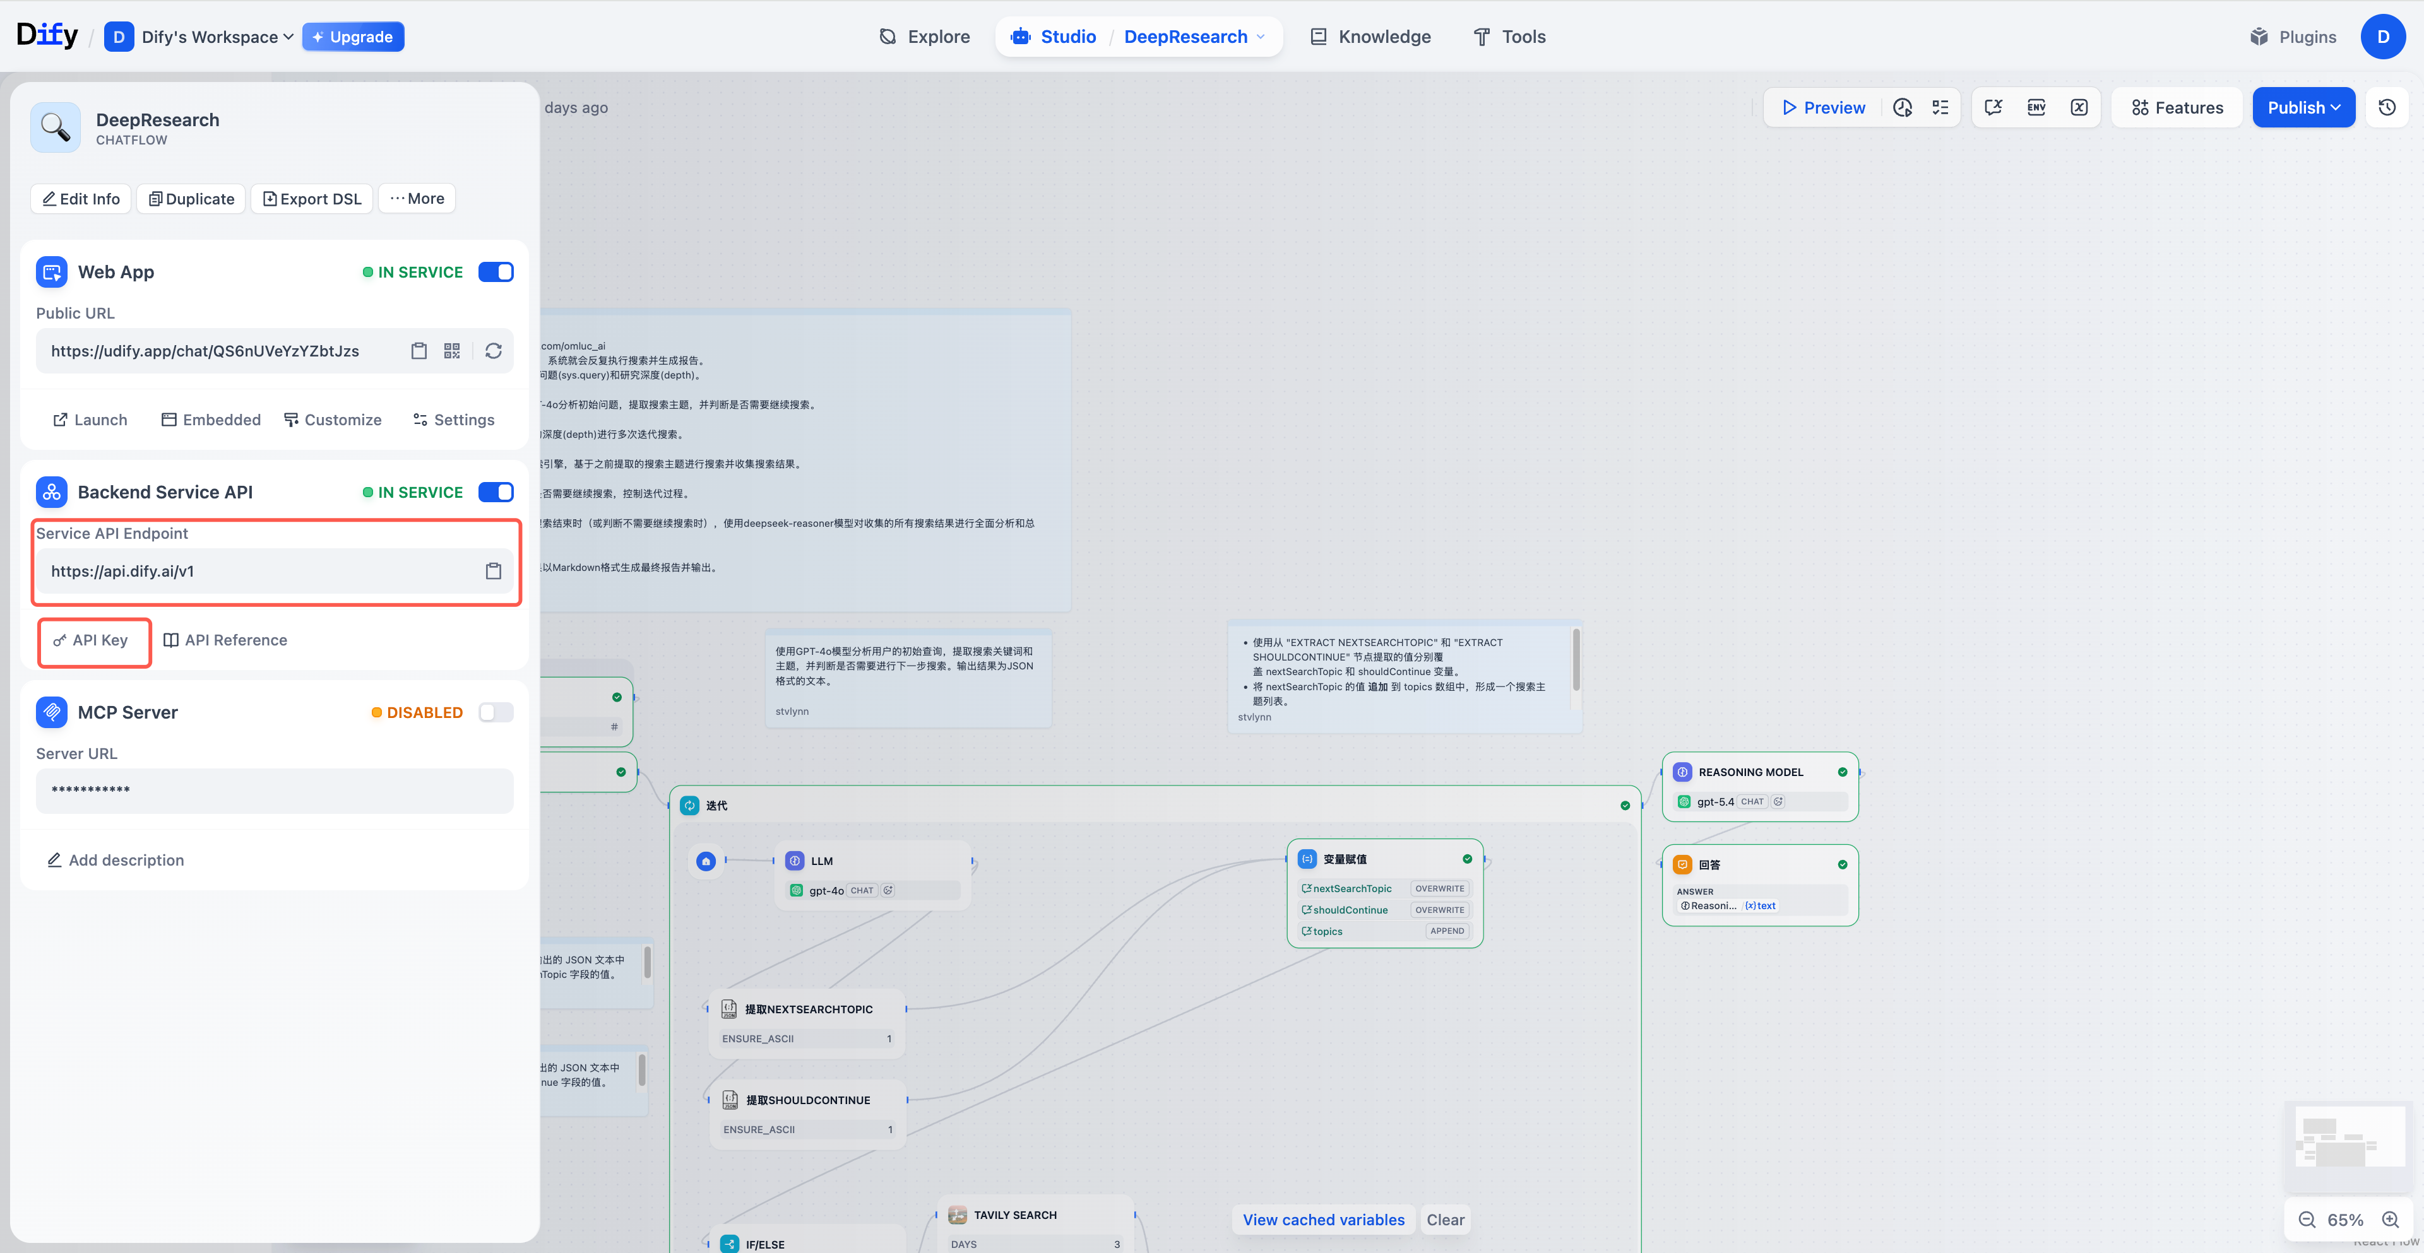Select the 回答 answer node icon
Screen dimensions: 2424x1253
[x=1682, y=864]
